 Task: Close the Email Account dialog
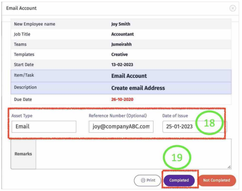[x=232, y=8]
